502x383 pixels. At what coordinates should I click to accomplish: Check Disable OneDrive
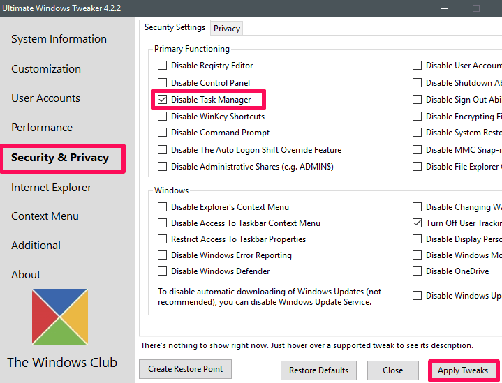[417, 271]
